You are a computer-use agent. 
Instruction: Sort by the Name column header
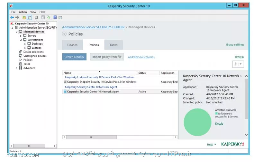pyautogui.click(x=100, y=73)
